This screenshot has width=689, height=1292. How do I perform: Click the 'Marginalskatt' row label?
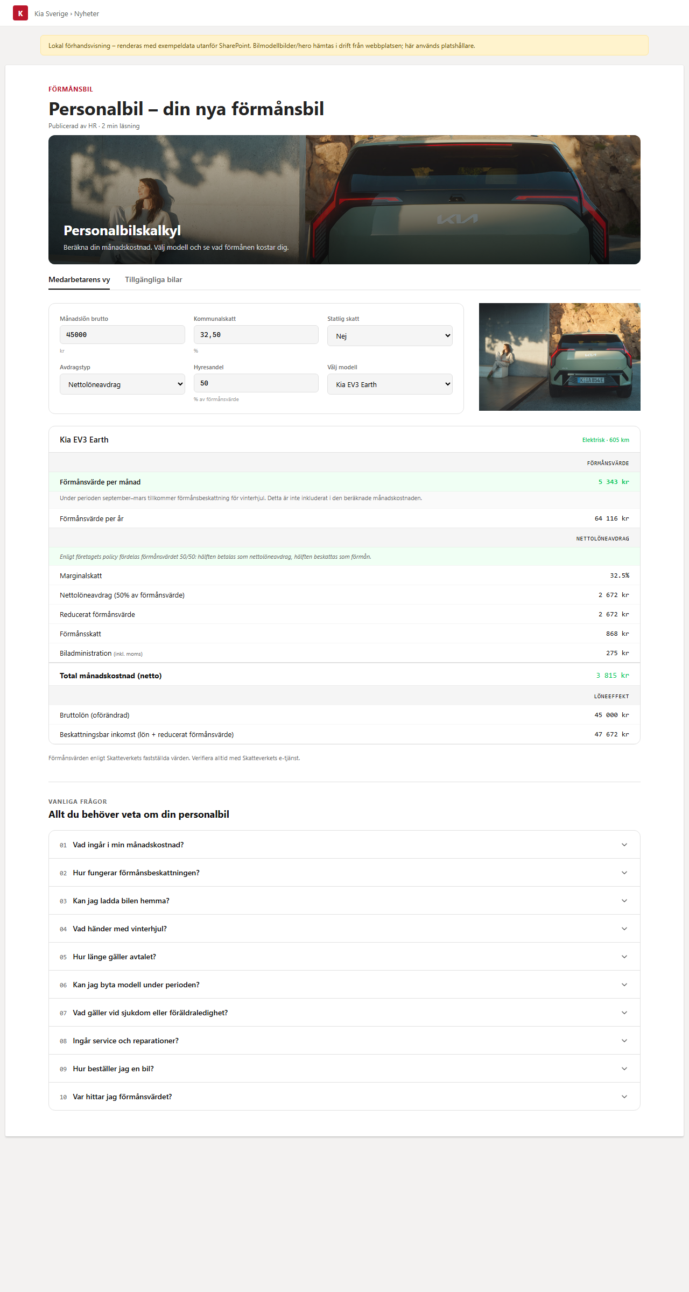[x=81, y=575]
